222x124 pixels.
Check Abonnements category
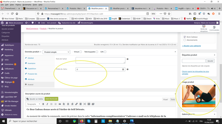185,40
